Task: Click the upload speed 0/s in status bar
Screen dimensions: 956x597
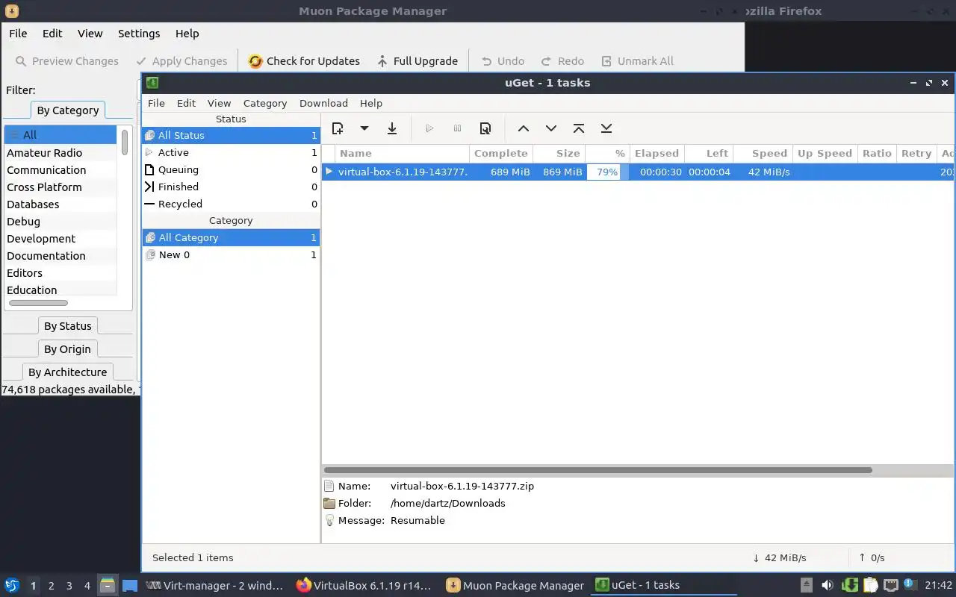Action: (x=872, y=557)
